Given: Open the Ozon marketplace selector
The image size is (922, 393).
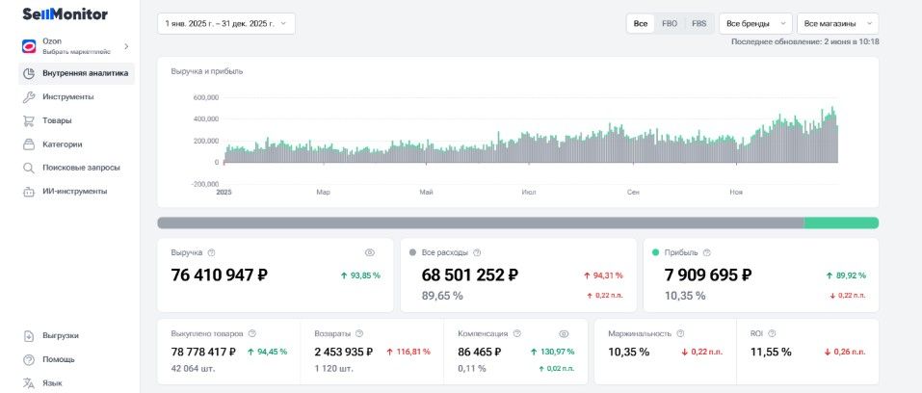Looking at the screenshot, I should point(76,46).
